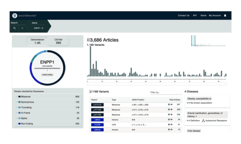The image size is (241, 144).
Task: Expand the Non-Coding variant category
Action: point(17,124)
